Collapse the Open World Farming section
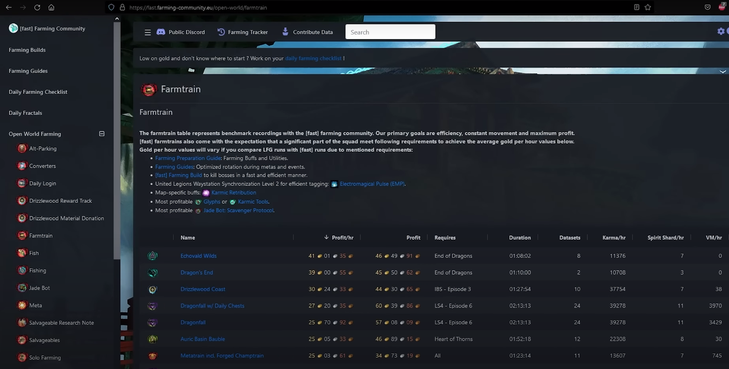The height and width of the screenshot is (369, 729). point(102,133)
